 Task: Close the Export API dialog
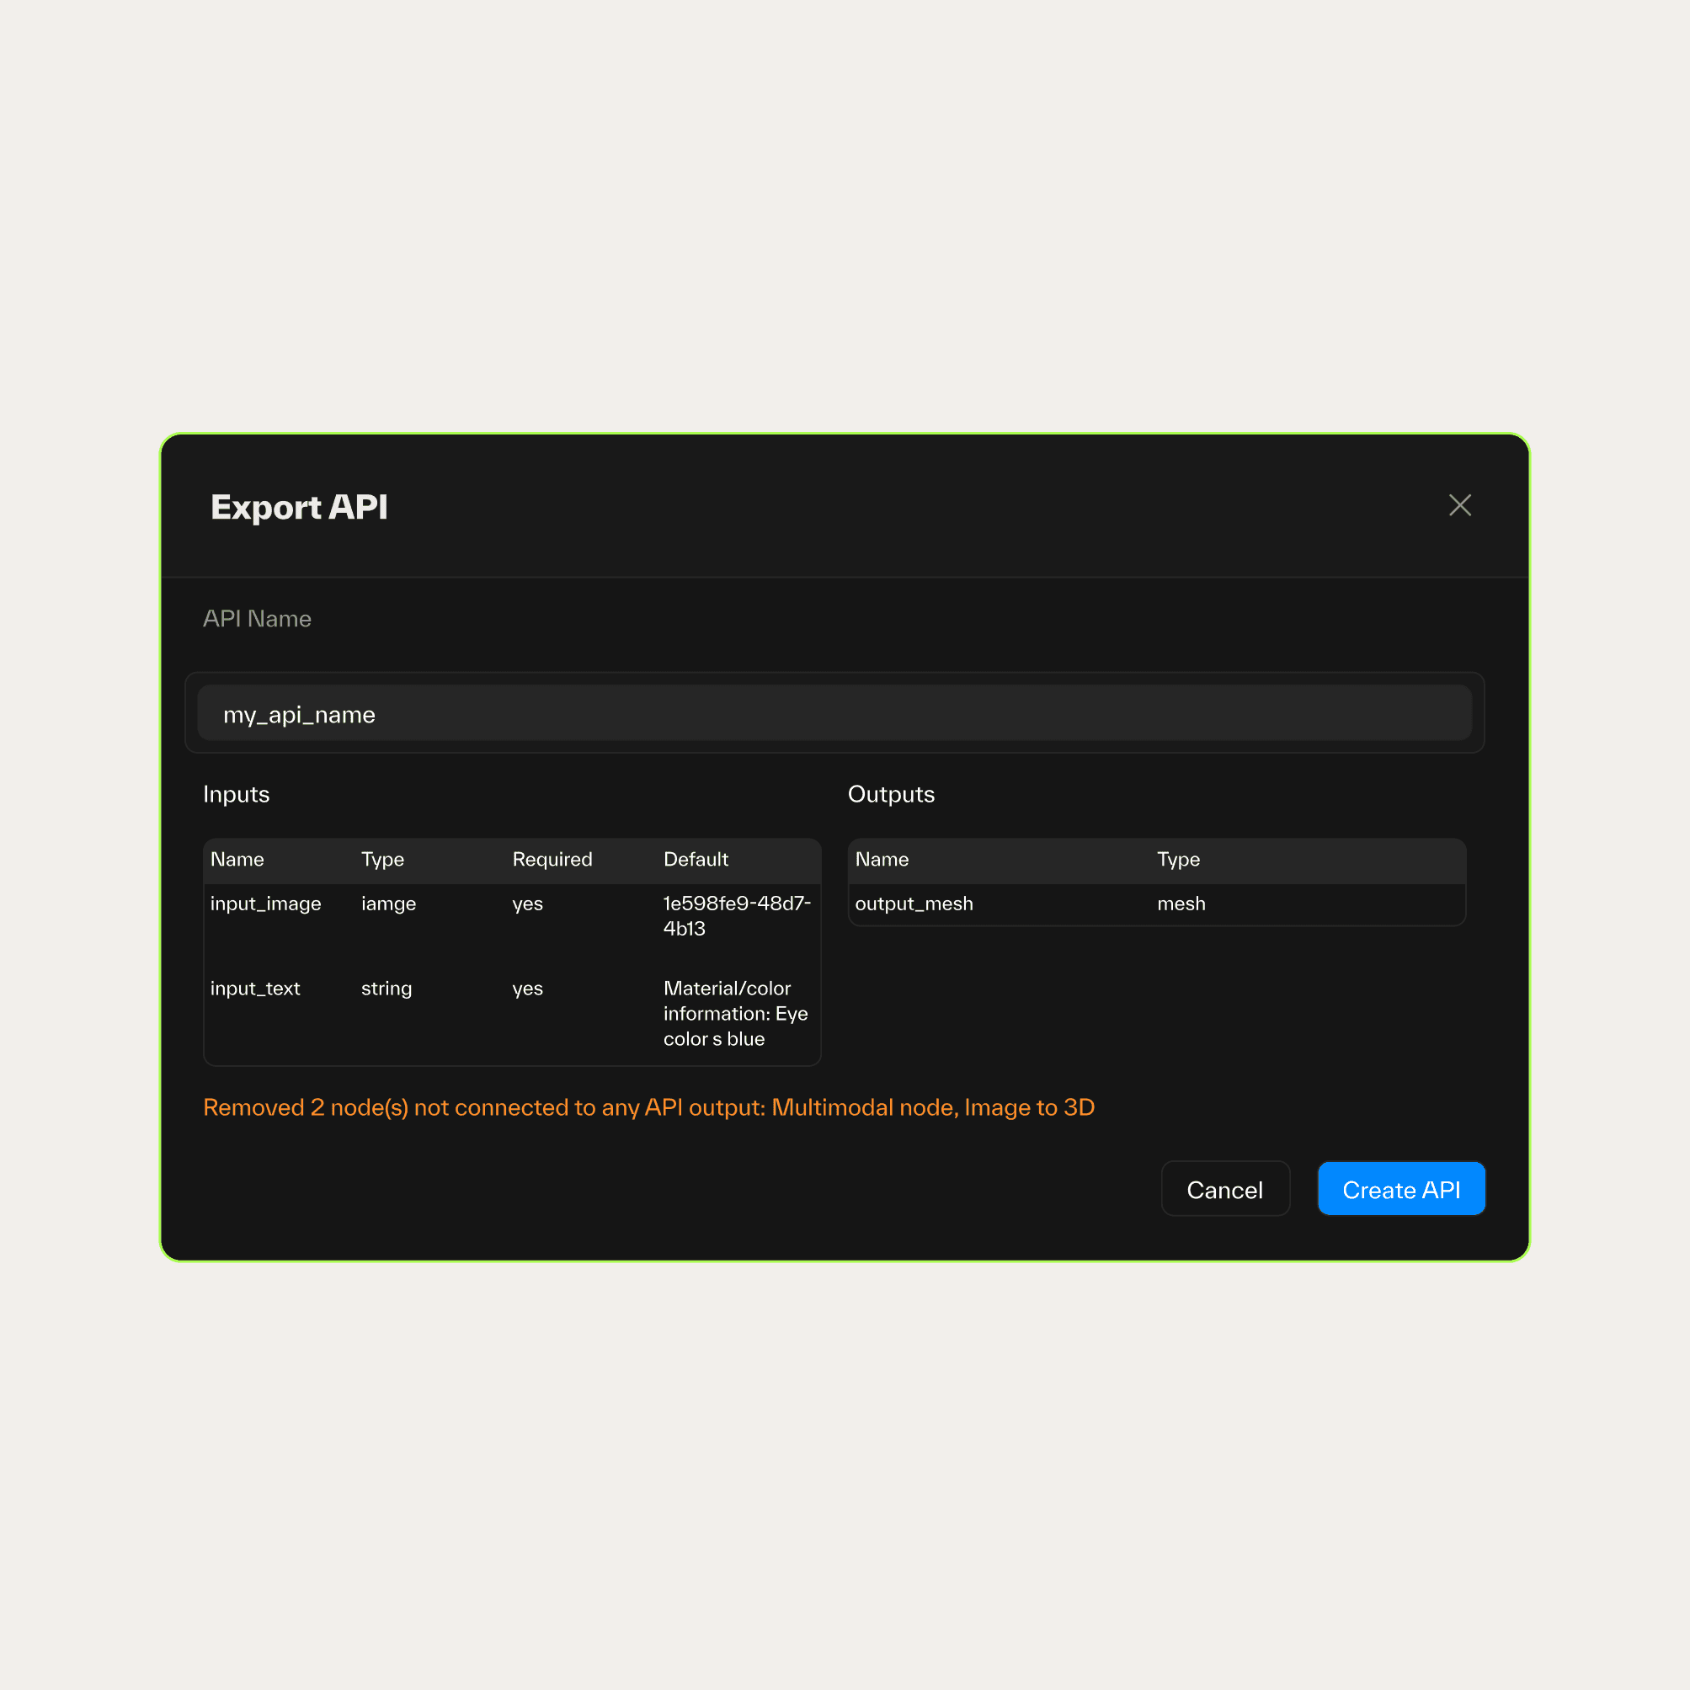pyautogui.click(x=1459, y=505)
